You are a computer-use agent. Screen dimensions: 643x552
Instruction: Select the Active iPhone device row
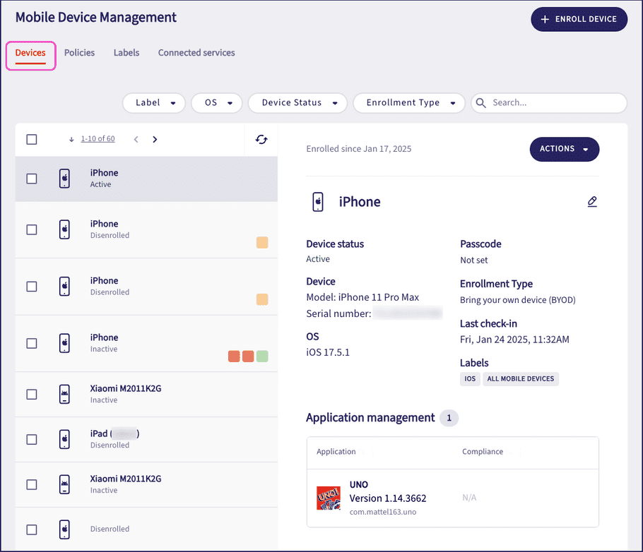146,179
